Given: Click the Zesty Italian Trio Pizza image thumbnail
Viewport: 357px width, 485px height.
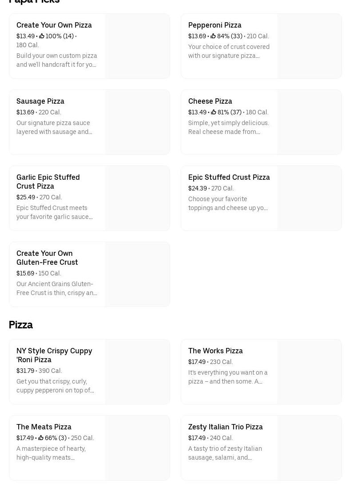Looking at the screenshot, I should pyautogui.click(x=309, y=448).
